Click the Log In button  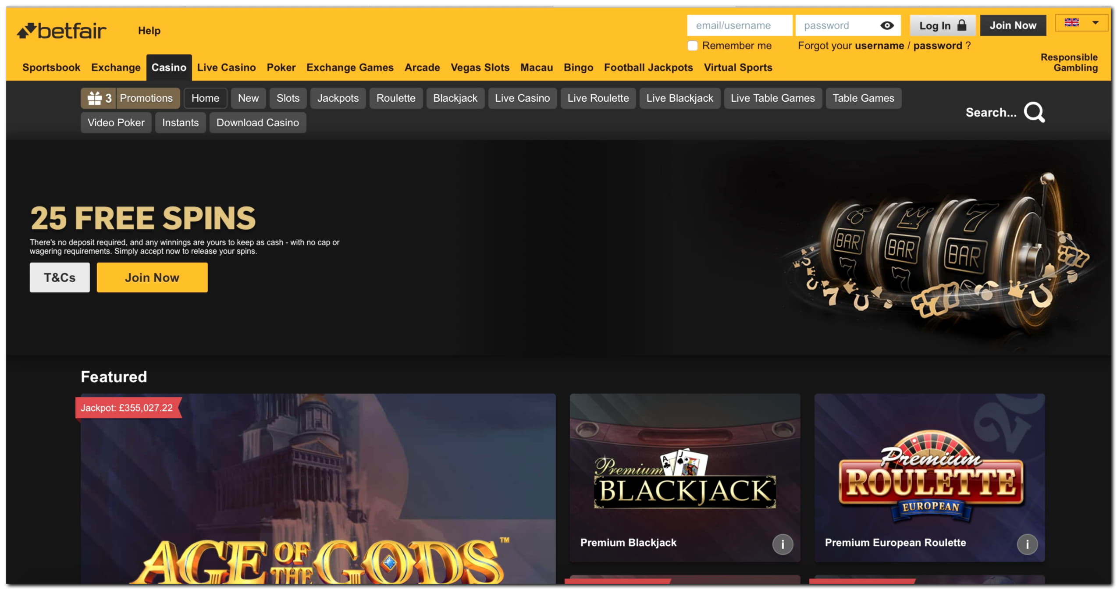click(x=943, y=25)
